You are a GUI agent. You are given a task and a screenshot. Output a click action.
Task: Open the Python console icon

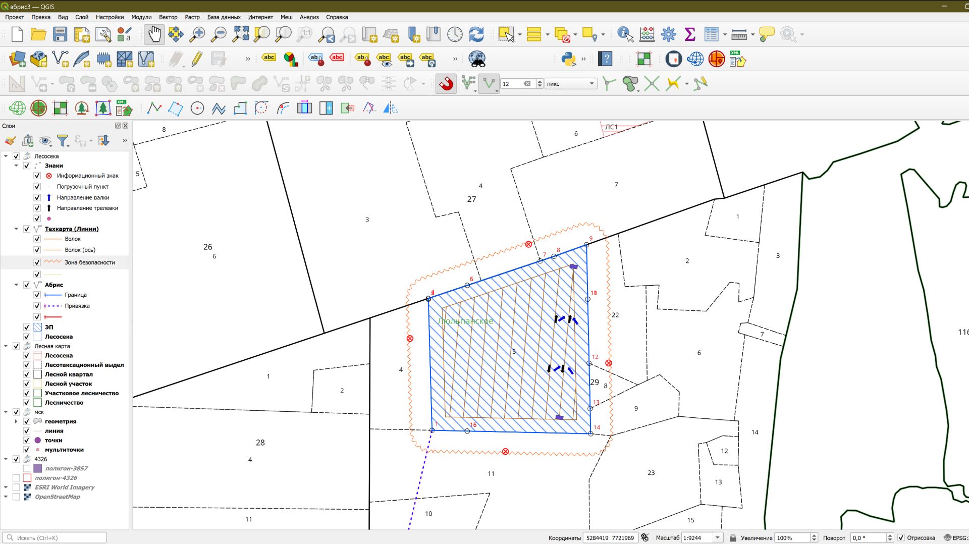(568, 59)
